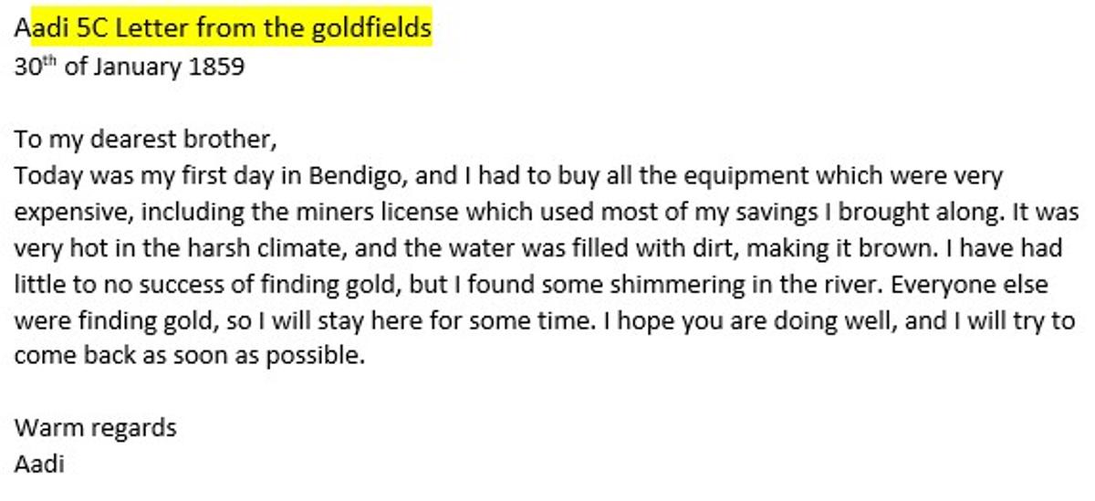The width and height of the screenshot is (1095, 501).
Task: Click the 'Aadi' signature at the bottom
Action: coord(39,464)
